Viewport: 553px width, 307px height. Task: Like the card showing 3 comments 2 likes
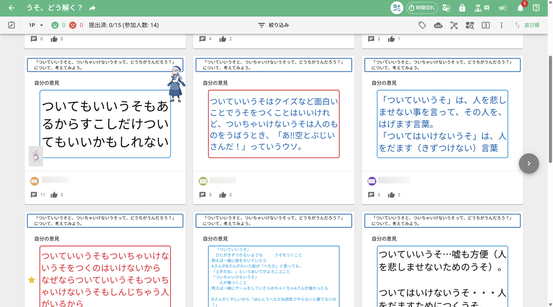click(x=391, y=195)
